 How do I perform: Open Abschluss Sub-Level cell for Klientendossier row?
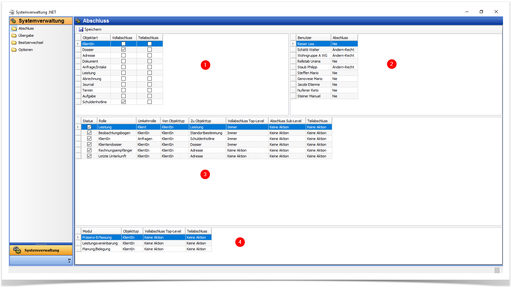click(x=287, y=144)
